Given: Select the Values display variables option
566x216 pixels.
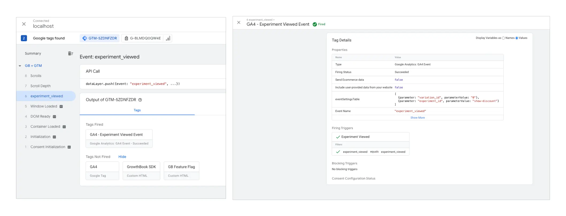Looking at the screenshot, I should 517,38.
